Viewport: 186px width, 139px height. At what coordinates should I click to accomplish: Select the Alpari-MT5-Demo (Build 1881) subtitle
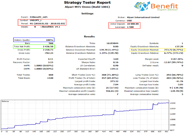point(87,7)
